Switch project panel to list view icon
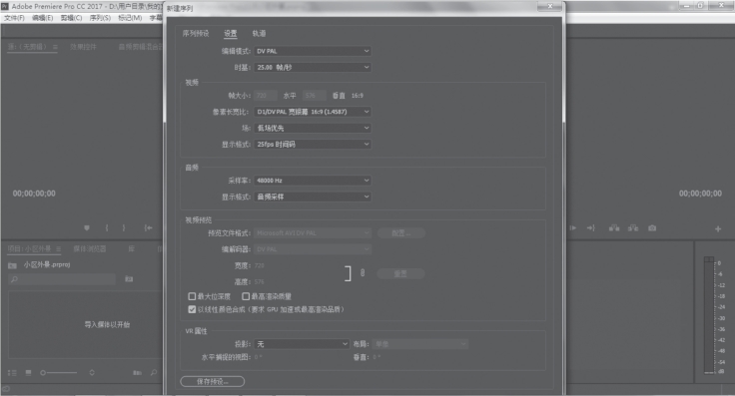Viewport: 735px width, 396px height. 12,373
